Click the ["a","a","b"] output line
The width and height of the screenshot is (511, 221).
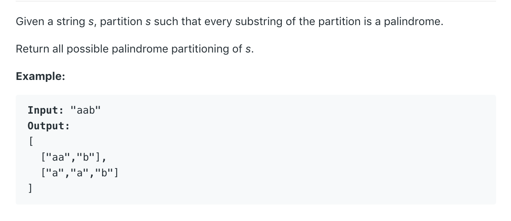[80, 173]
